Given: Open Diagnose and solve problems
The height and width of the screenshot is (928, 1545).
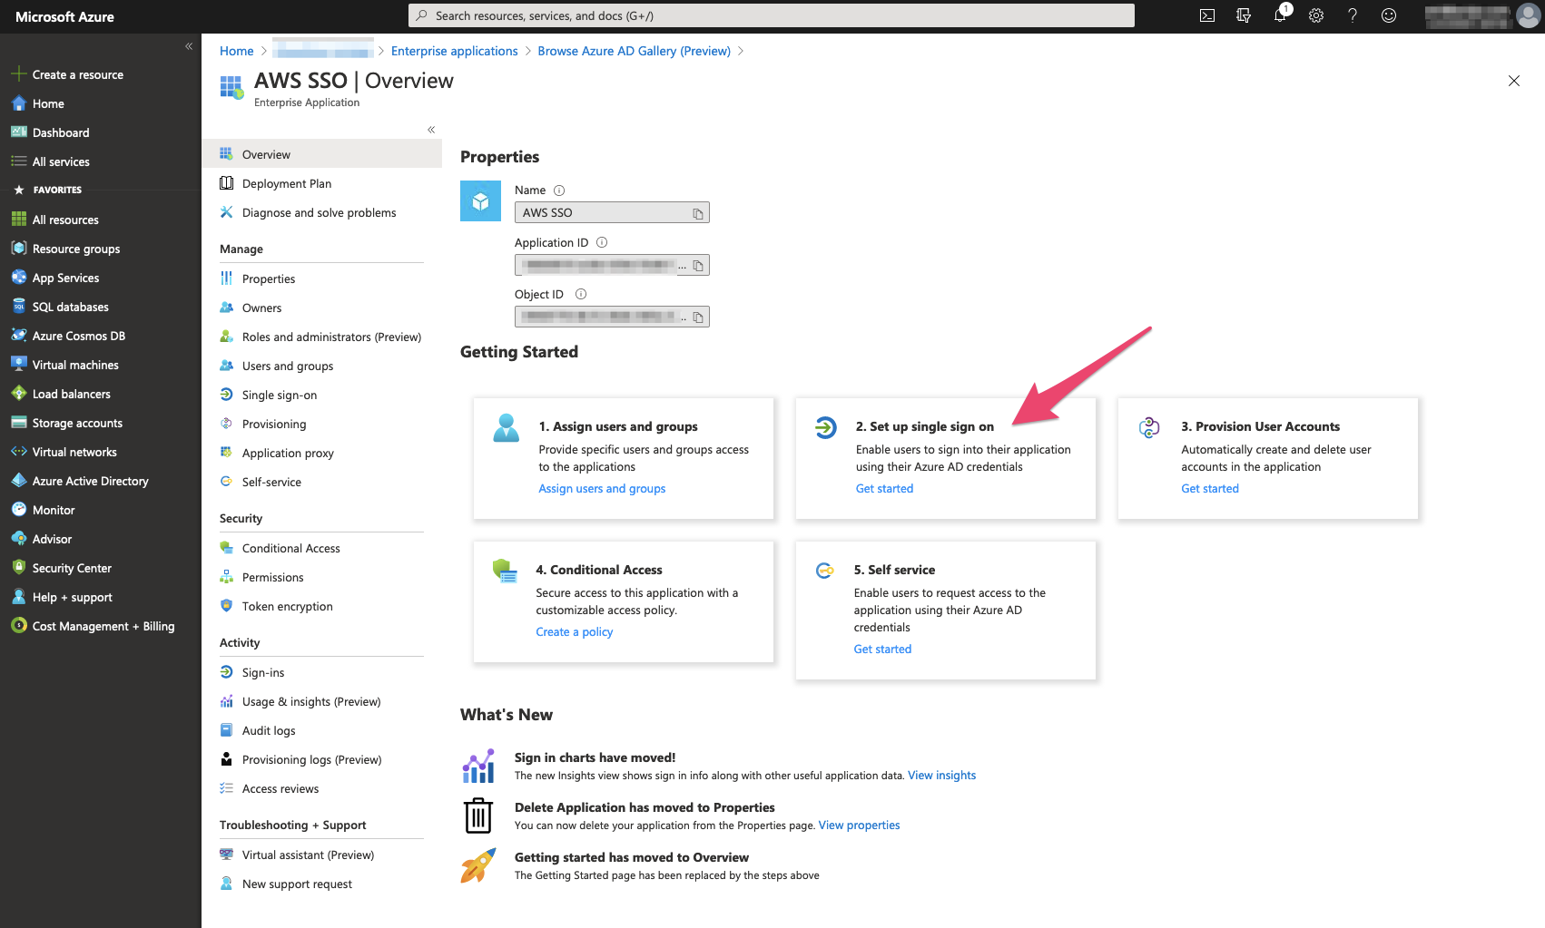Looking at the screenshot, I should [319, 212].
